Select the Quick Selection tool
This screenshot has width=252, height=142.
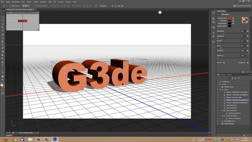pyautogui.click(x=2, y=24)
